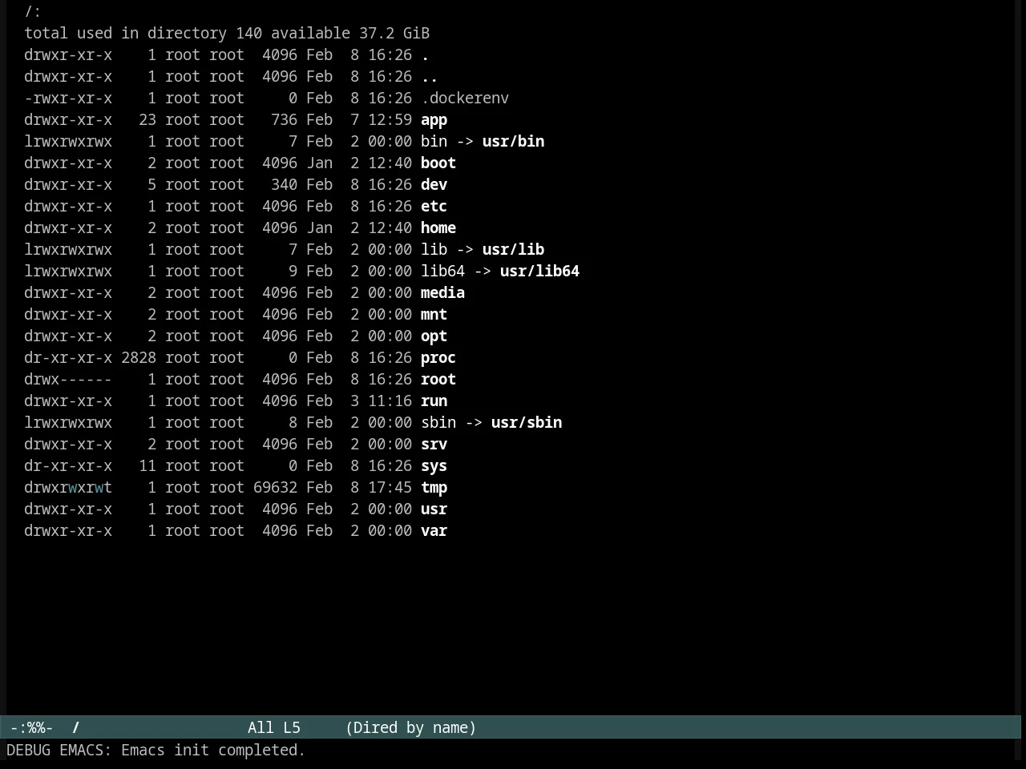Click the lib symlink name
This screenshot has width=1026, height=769.
[x=434, y=250]
